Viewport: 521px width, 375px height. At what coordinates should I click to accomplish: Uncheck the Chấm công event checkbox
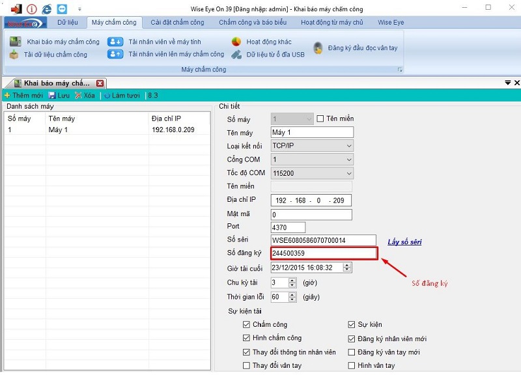click(x=246, y=324)
